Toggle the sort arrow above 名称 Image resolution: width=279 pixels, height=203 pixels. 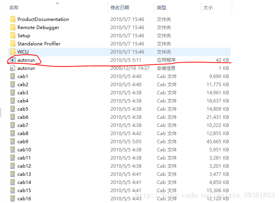(x=57, y=3)
